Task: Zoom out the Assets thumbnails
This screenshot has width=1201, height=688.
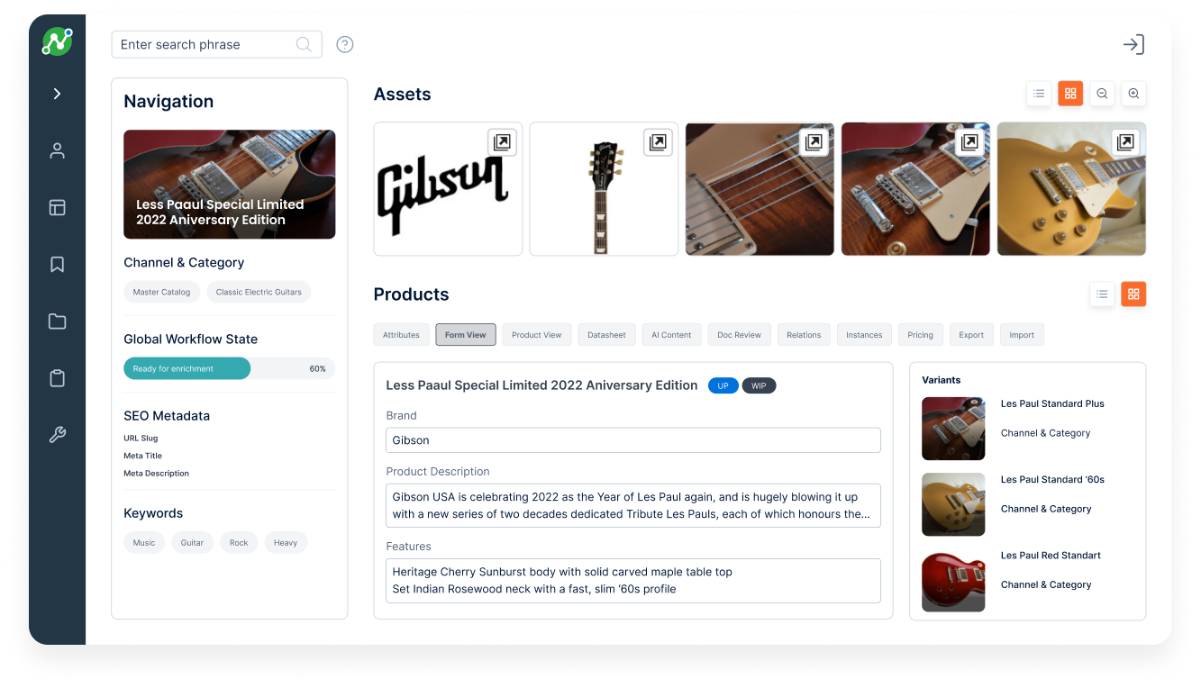Action: pos(1102,93)
